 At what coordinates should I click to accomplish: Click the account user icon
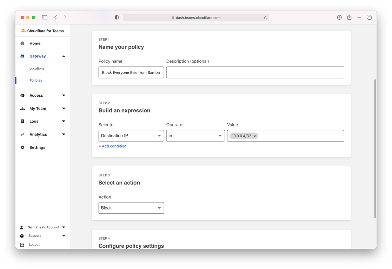(22, 227)
